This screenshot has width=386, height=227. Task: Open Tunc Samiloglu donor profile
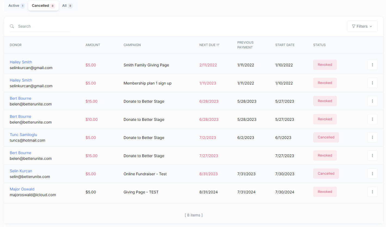(x=23, y=135)
